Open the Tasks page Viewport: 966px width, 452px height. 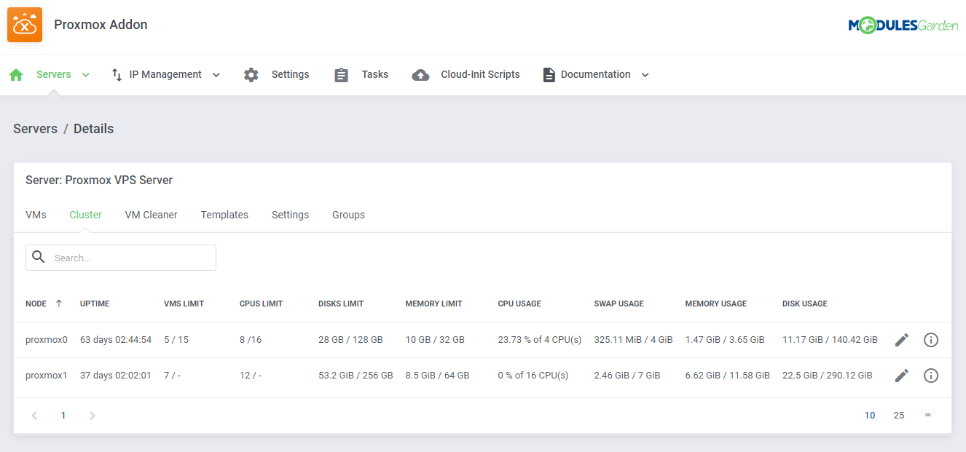pyautogui.click(x=375, y=74)
